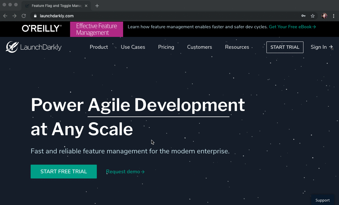Go back with the browser back arrow
Viewport: 339px width, 205px height.
(x=5, y=16)
